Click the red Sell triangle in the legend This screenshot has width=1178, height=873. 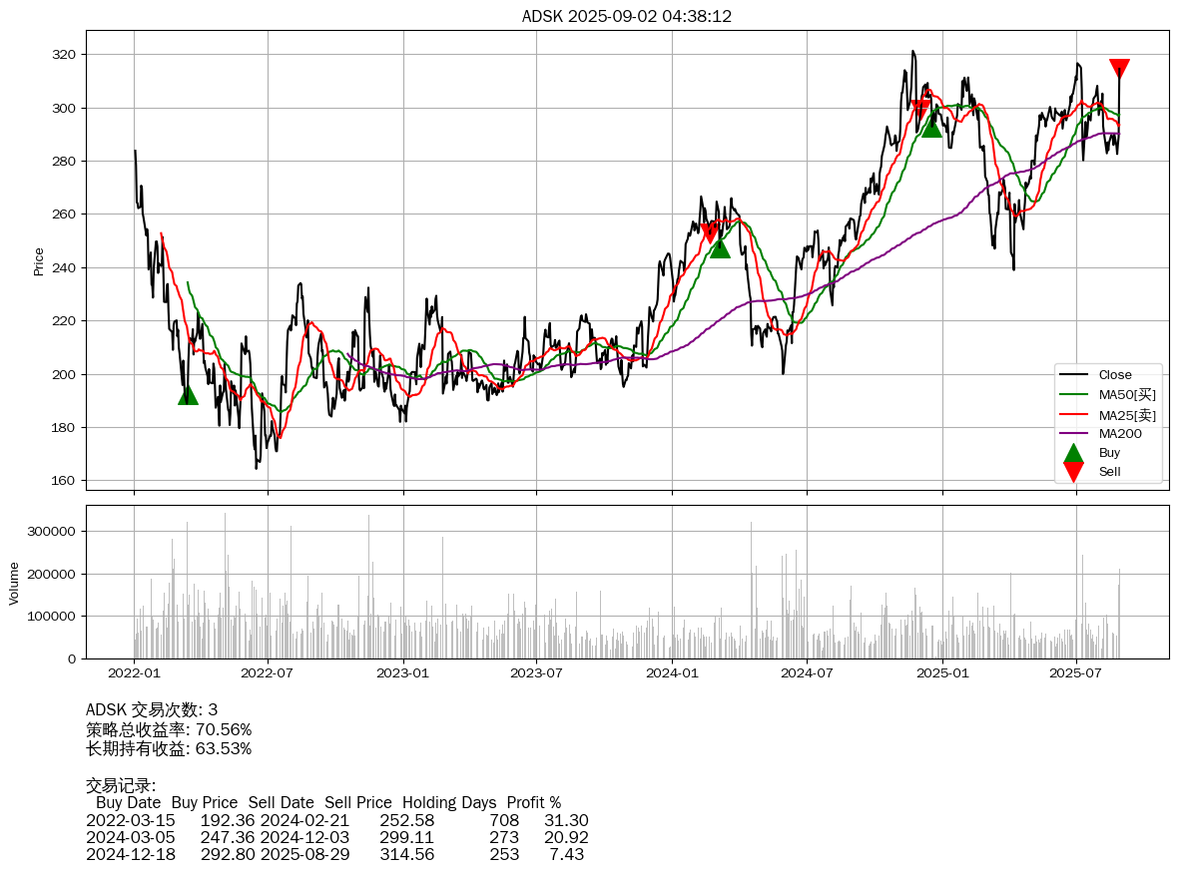tap(1073, 472)
